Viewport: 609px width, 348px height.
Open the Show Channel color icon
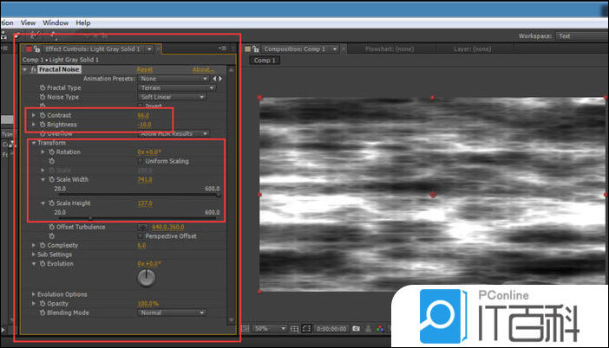(380, 329)
